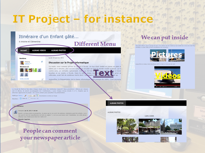
Task: Click the commenter's silhouette avatar beside Anonyme
Action: 15,112
